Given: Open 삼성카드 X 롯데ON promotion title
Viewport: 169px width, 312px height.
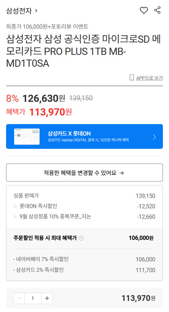Looking at the screenshot, I should coord(69,133).
